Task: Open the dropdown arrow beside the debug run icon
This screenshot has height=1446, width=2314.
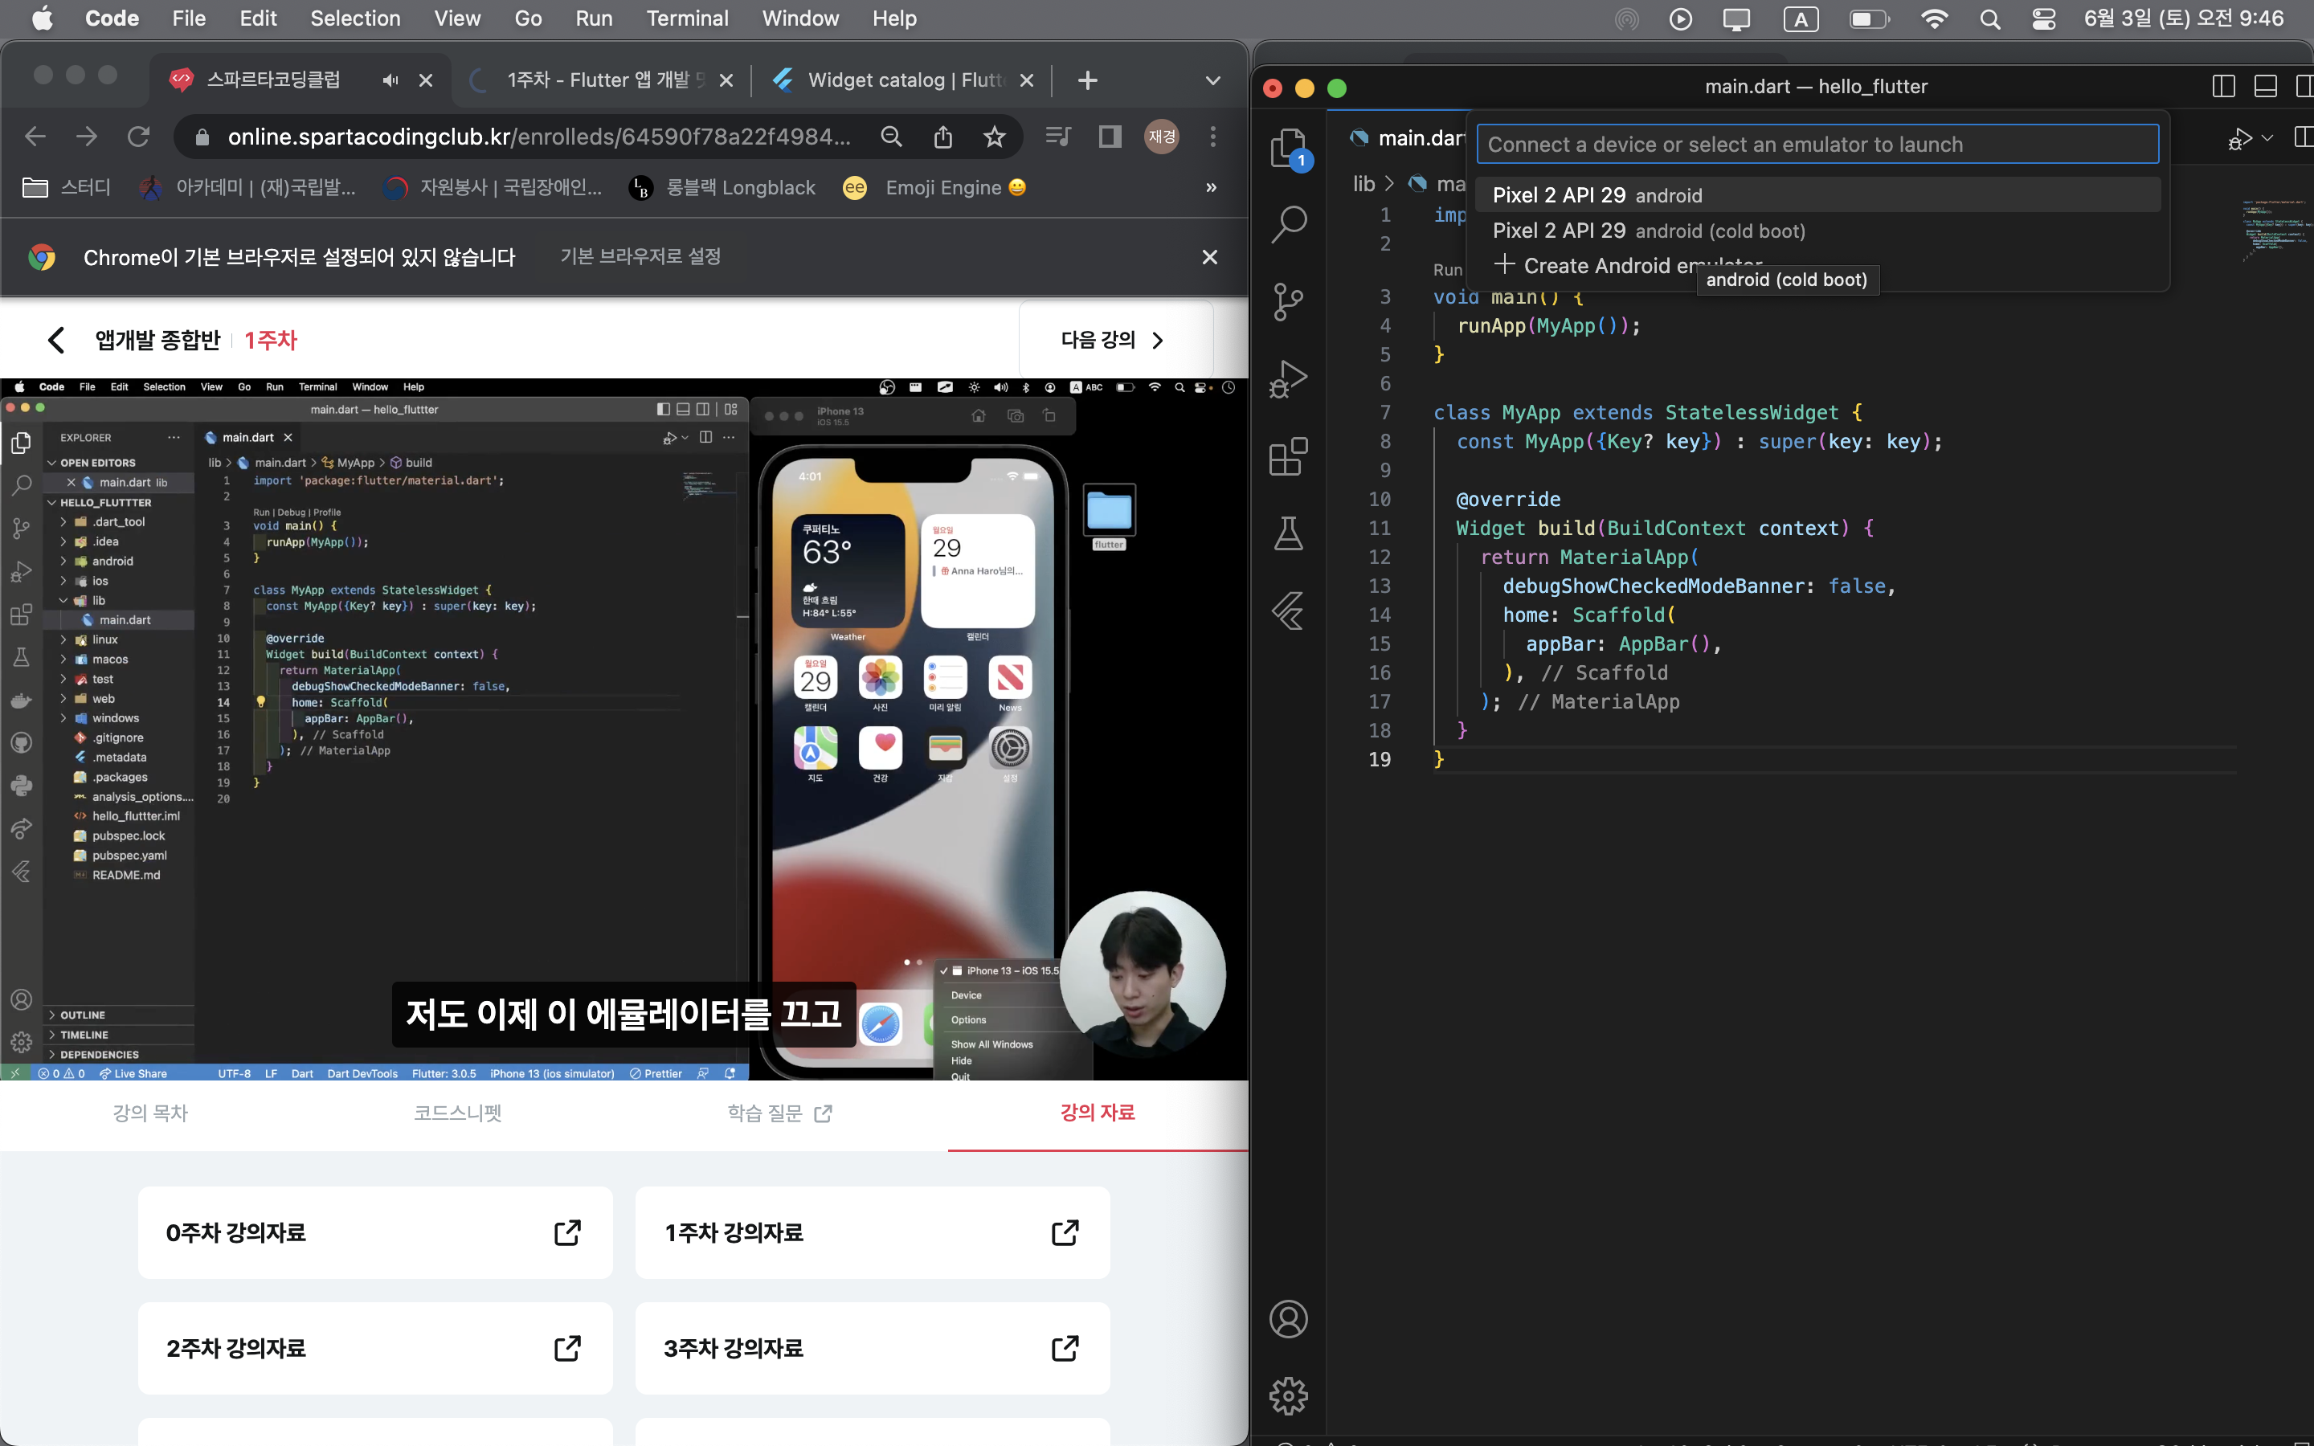Action: (x=2267, y=139)
